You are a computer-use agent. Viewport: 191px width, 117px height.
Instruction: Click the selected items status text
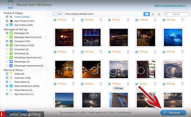pos(95,113)
